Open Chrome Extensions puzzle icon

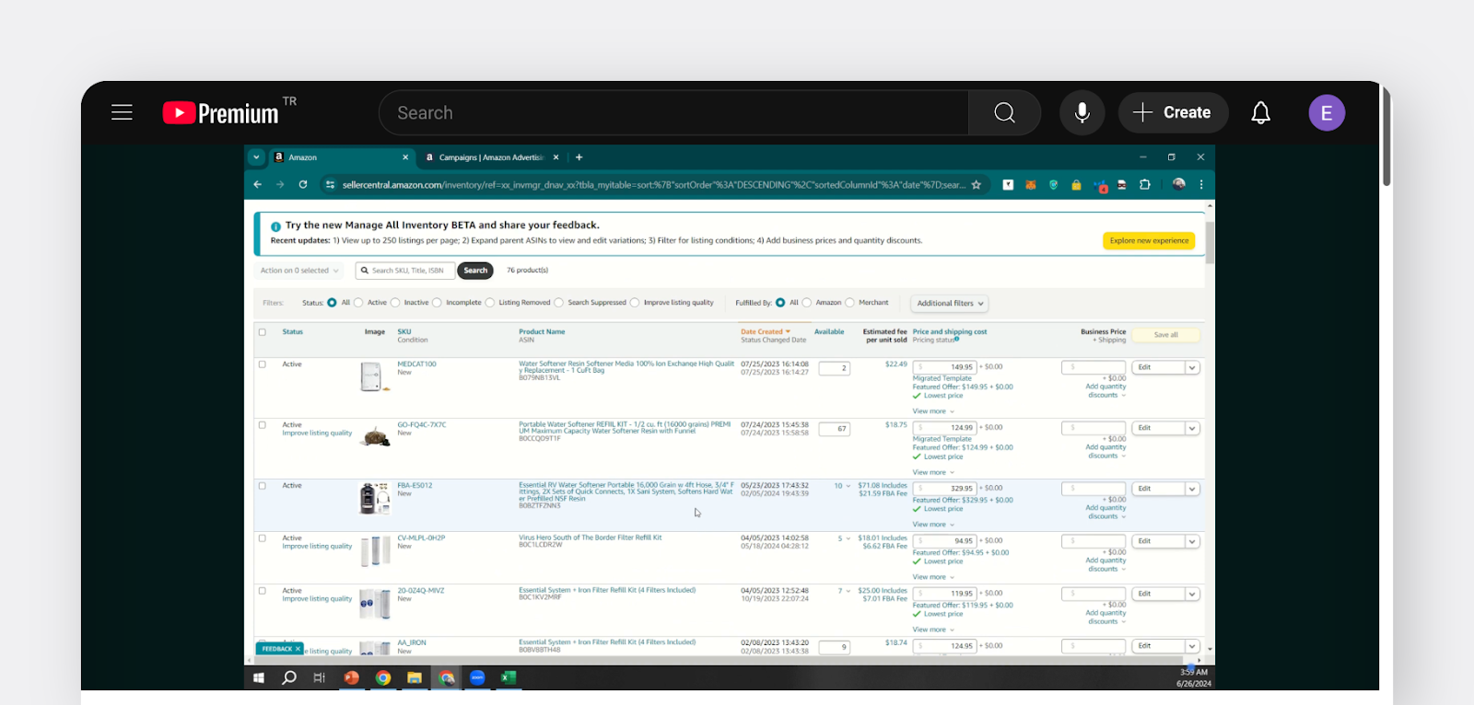pyautogui.click(x=1145, y=184)
